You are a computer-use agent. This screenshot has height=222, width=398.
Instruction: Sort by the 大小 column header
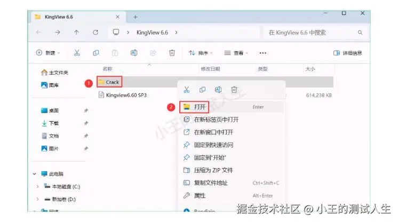[x=310, y=69]
